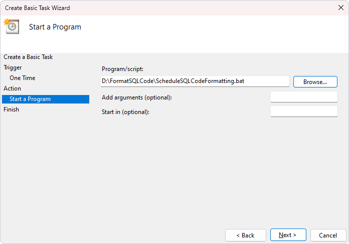Close the Create Basic Task Wizard
Image resolution: width=349 pixels, height=244 pixels.
click(x=341, y=8)
